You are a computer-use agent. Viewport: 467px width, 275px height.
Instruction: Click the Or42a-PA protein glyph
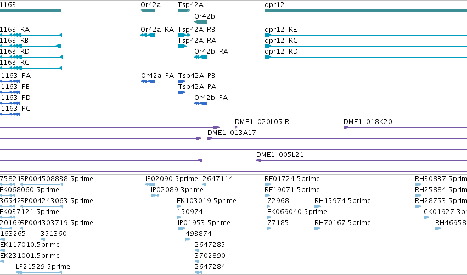(x=148, y=81)
